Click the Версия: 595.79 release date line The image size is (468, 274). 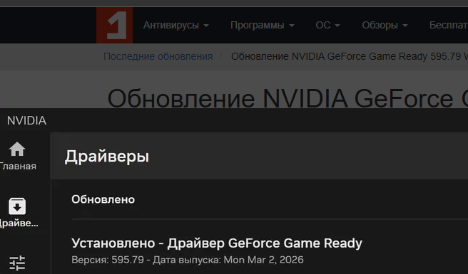[188, 260]
